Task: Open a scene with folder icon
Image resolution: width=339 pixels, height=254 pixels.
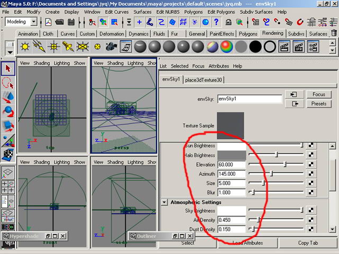Action: coord(59,22)
